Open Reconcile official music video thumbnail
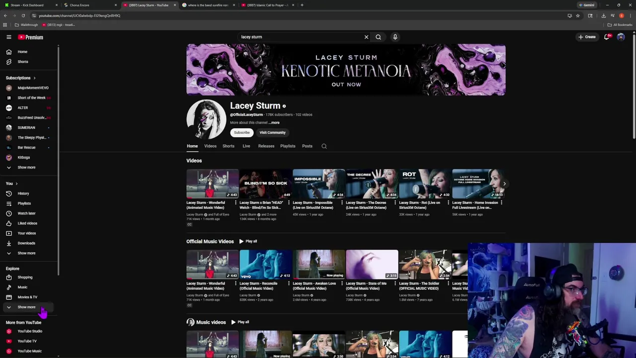This screenshot has height=358, width=636. [265, 264]
